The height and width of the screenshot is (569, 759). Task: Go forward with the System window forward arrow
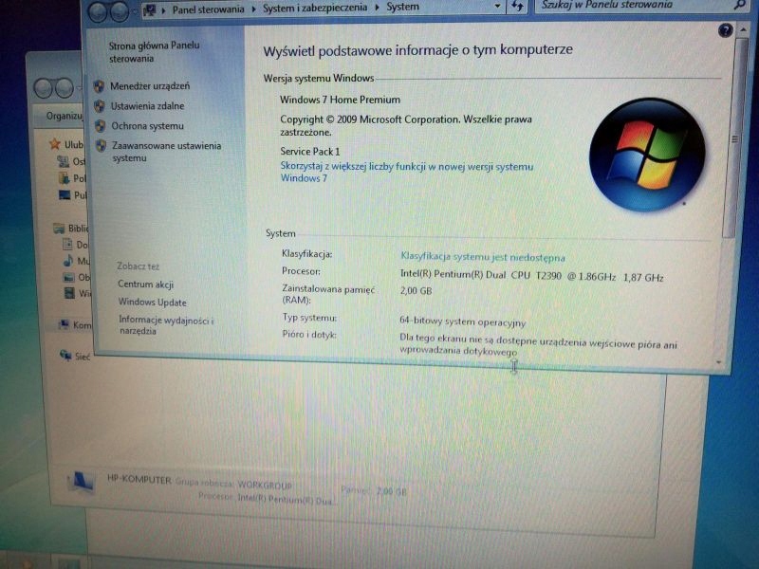tap(120, 11)
